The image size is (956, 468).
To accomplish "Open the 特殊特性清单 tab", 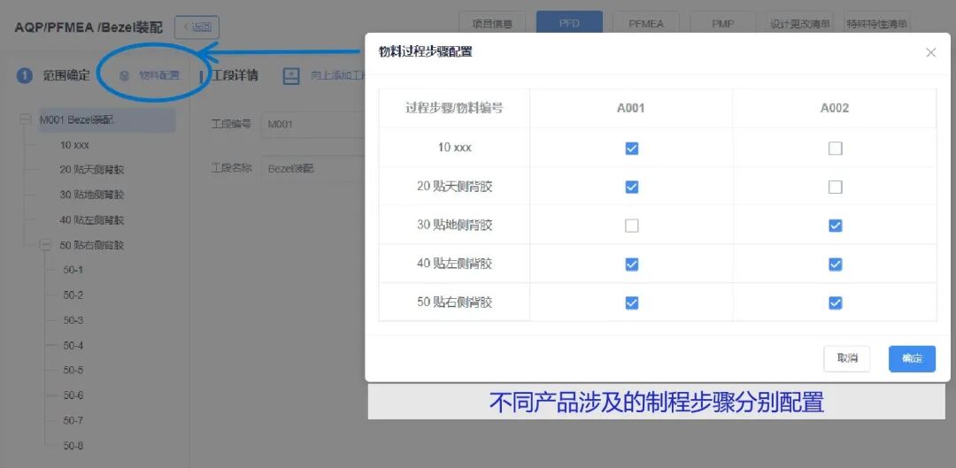I will point(876,25).
